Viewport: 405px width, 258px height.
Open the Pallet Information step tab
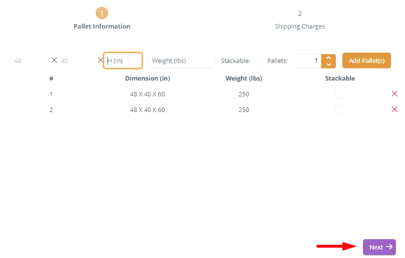point(102,26)
